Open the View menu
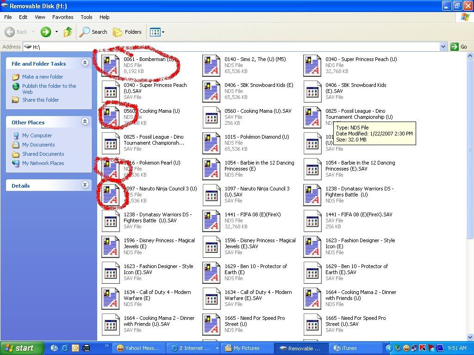This screenshot has height=355, width=474. point(40,17)
